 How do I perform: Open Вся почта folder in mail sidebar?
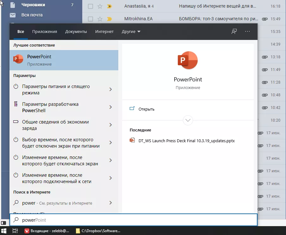(x=32, y=15)
